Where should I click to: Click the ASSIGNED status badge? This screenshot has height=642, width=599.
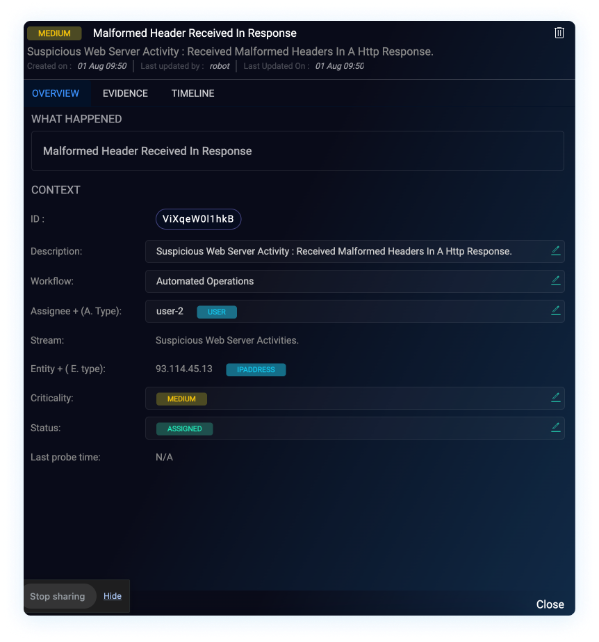(x=185, y=429)
